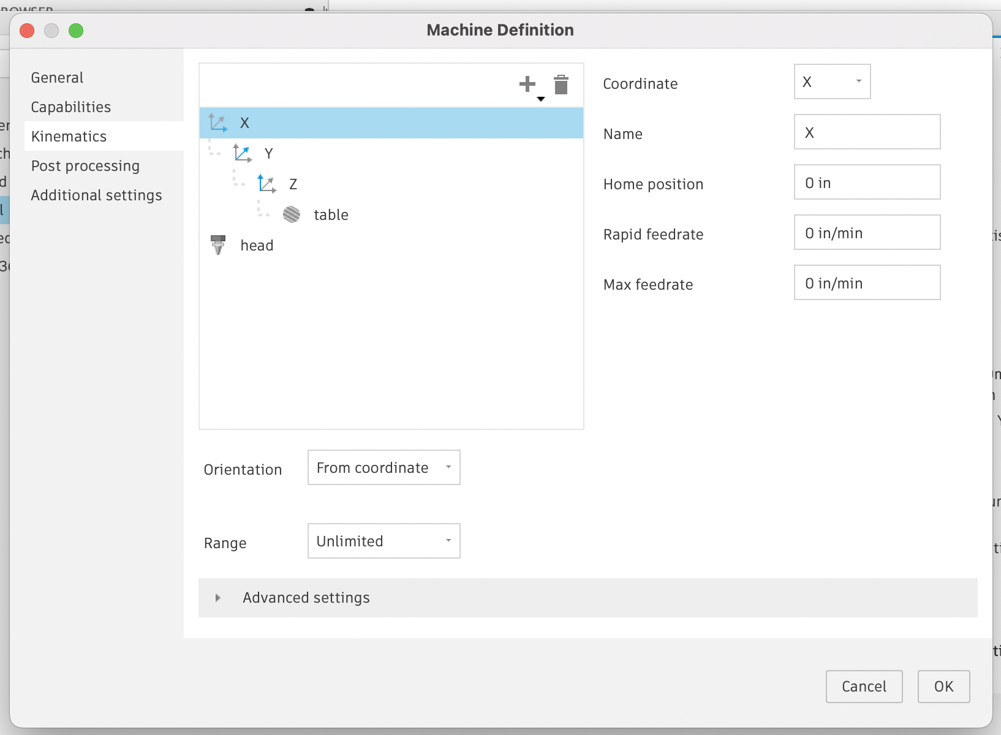This screenshot has height=735, width=1001.
Task: Open the Orientation dropdown
Action: 383,468
